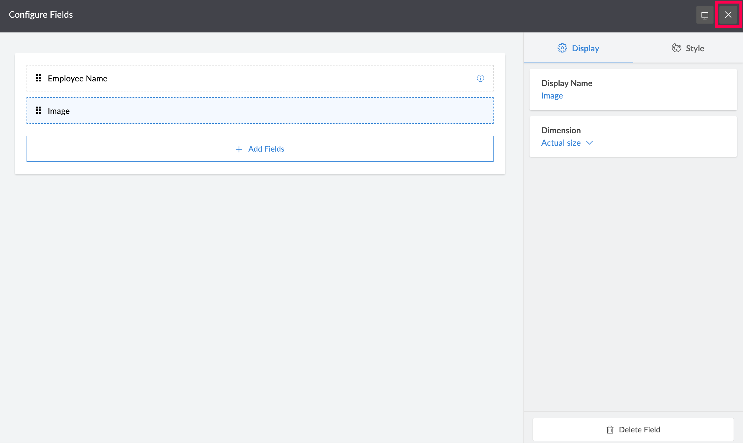
Task: Click the Image field drag handle
Action: point(38,111)
